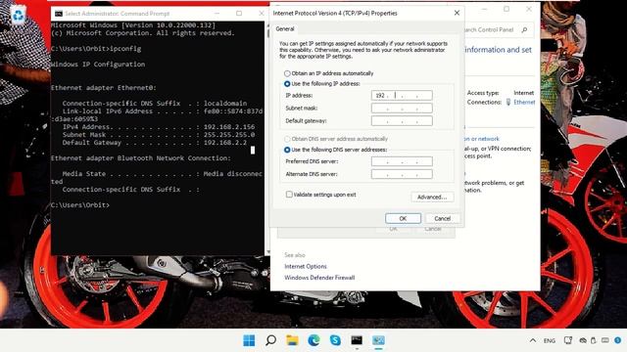Open the Ethernet connection link
The width and height of the screenshot is (627, 352).
524,102
